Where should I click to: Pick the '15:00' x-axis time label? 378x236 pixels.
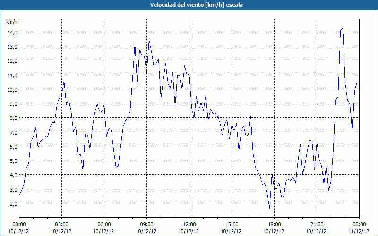tap(232, 225)
